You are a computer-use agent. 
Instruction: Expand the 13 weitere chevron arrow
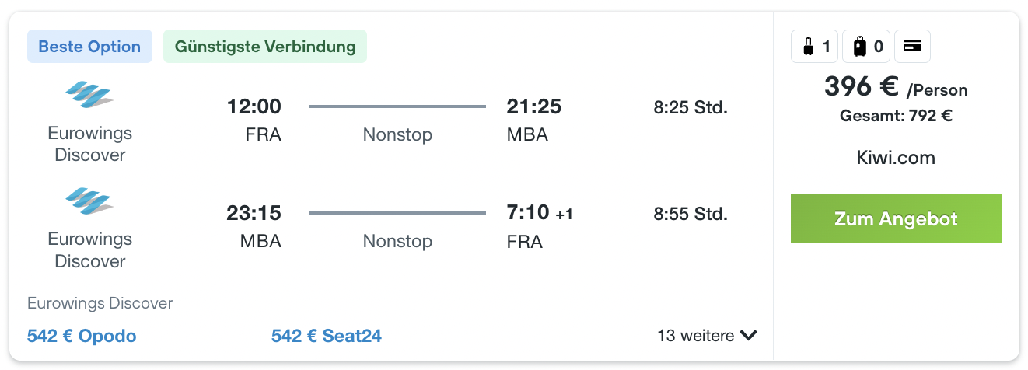749,336
